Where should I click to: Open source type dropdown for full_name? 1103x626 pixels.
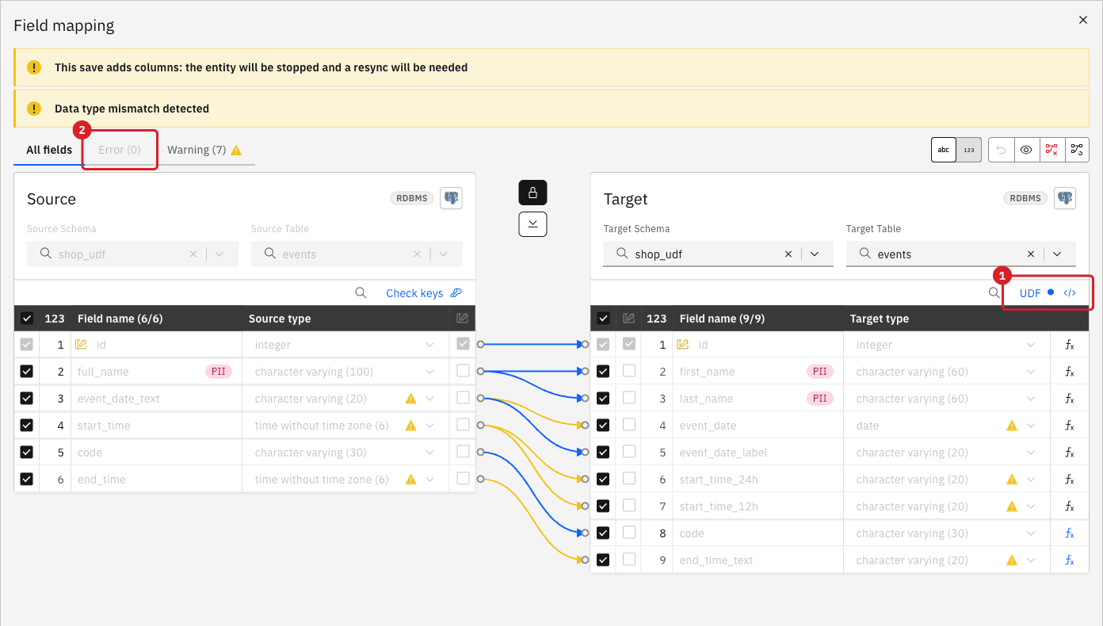click(x=430, y=372)
